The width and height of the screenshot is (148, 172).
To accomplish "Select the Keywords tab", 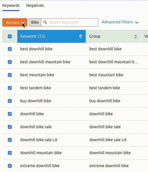I will (x=11, y=6).
